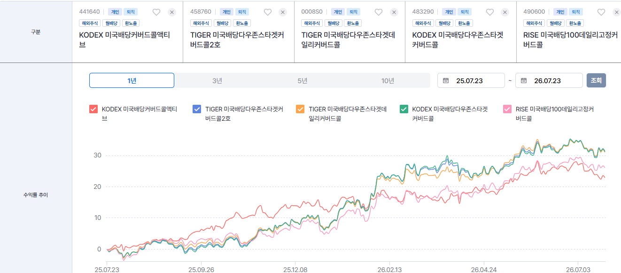
Task: Click the 월배당 tag on 458760 card
Action: tap(223, 23)
